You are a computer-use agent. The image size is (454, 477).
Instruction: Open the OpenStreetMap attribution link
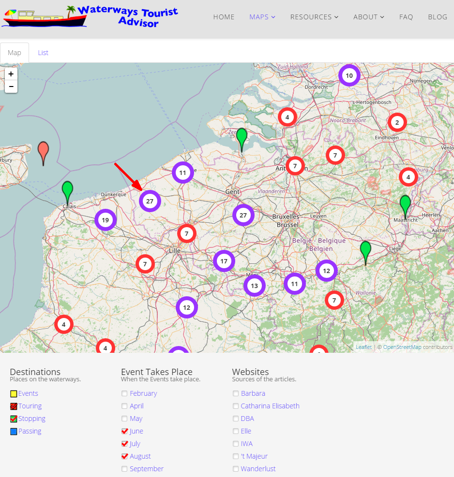click(x=402, y=347)
